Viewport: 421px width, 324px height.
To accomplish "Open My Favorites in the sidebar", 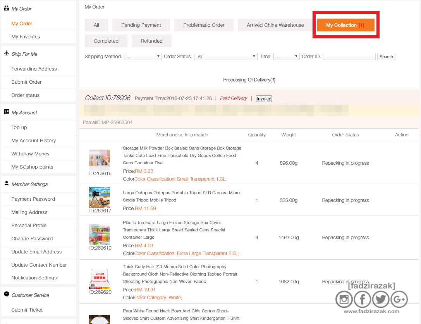I will [x=26, y=37].
